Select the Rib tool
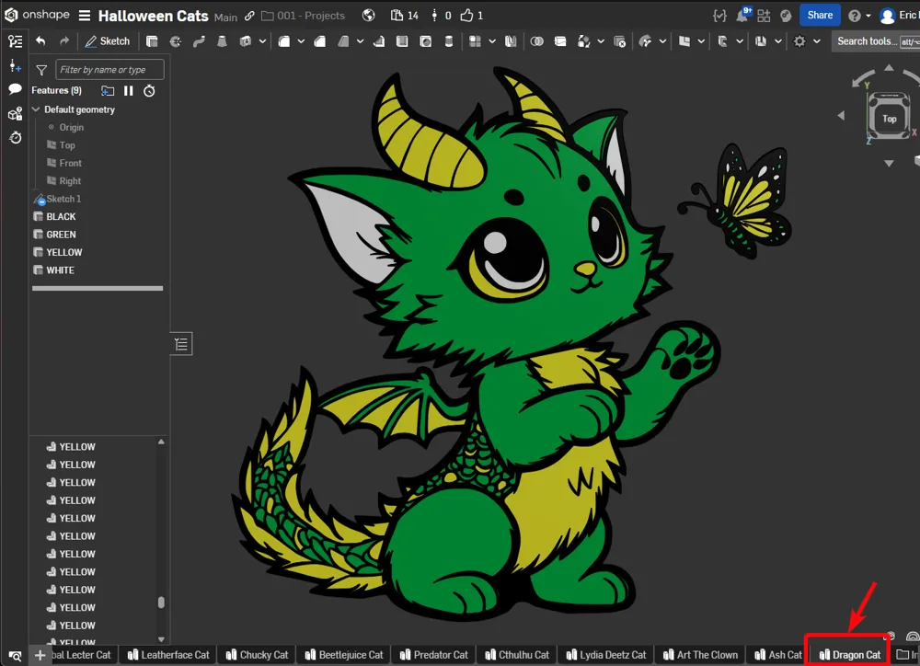 379,41
